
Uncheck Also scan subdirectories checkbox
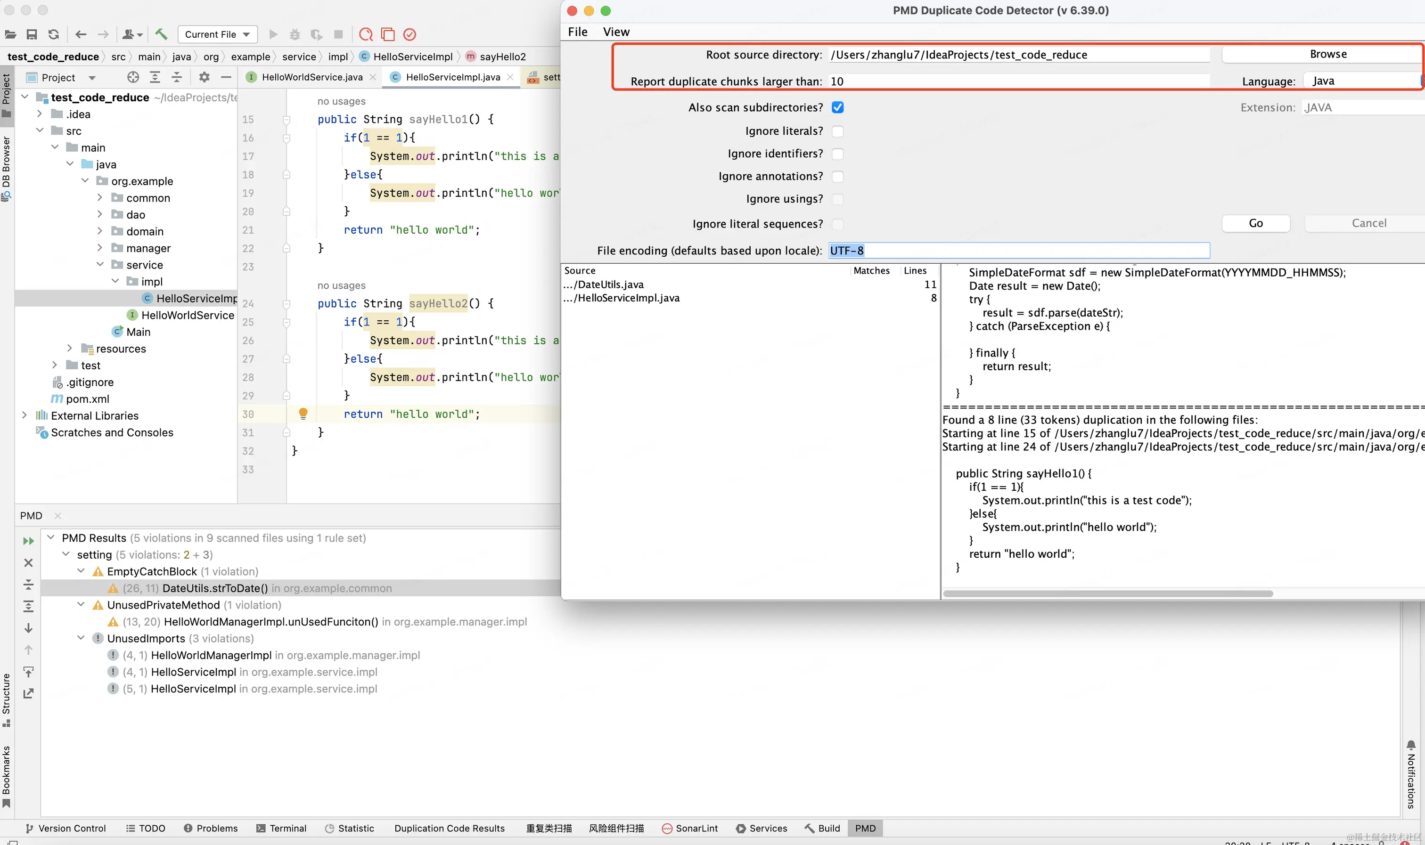click(x=837, y=107)
